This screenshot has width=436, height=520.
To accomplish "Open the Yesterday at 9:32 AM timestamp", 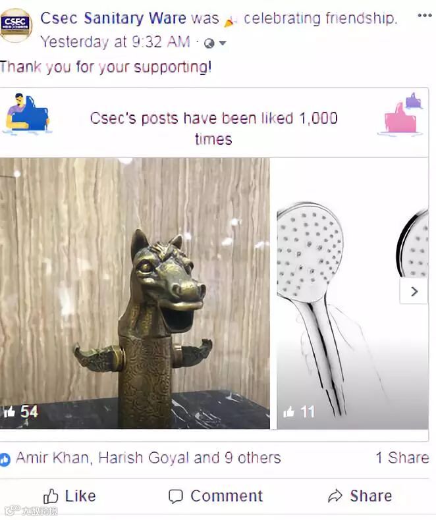I will point(115,42).
